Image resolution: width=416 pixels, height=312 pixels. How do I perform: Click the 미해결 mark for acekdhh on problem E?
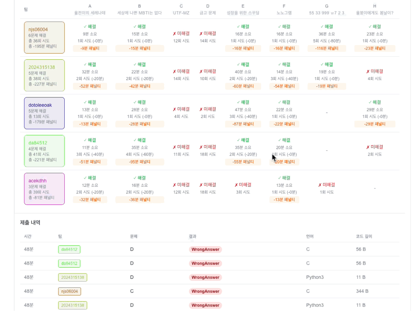coord(243,185)
